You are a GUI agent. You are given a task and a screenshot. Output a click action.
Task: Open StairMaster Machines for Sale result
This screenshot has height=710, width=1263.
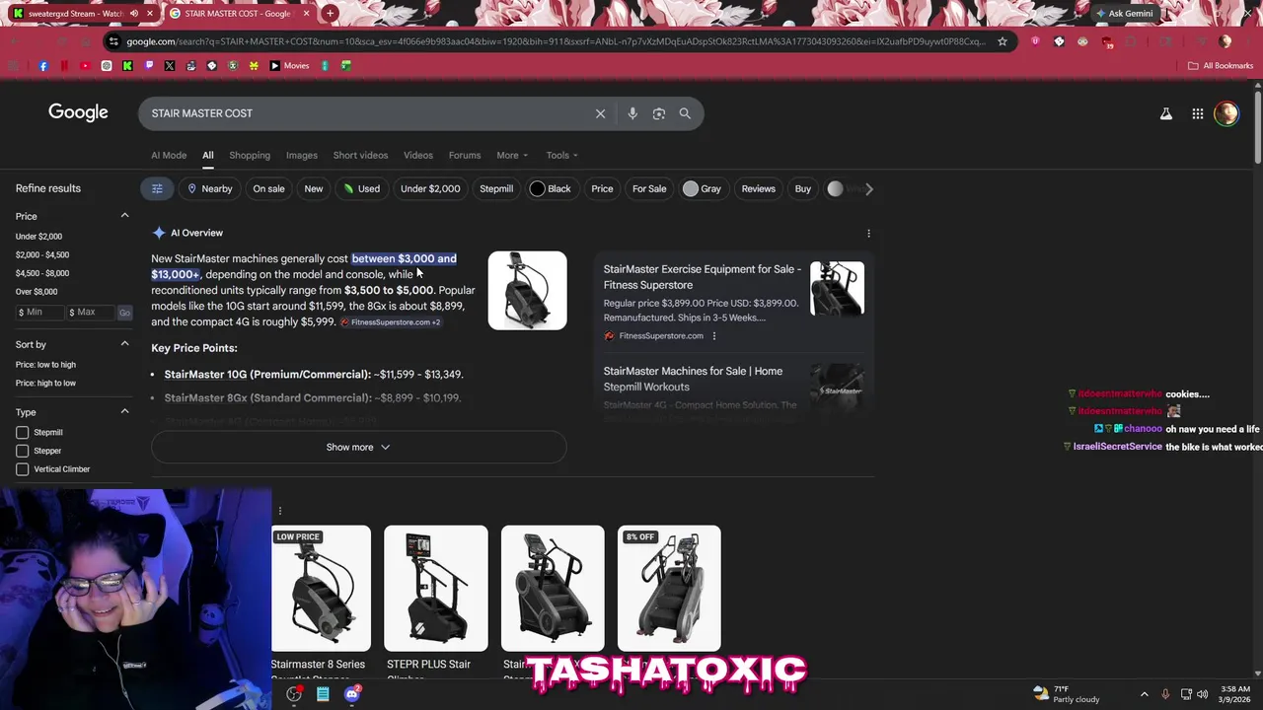click(693, 380)
